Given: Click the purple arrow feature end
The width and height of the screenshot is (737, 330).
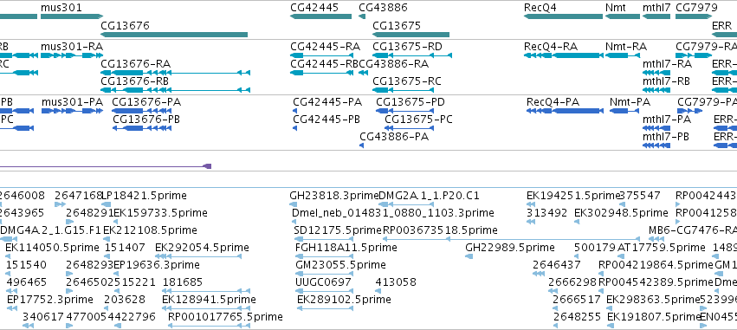Looking at the screenshot, I should click(x=207, y=166).
